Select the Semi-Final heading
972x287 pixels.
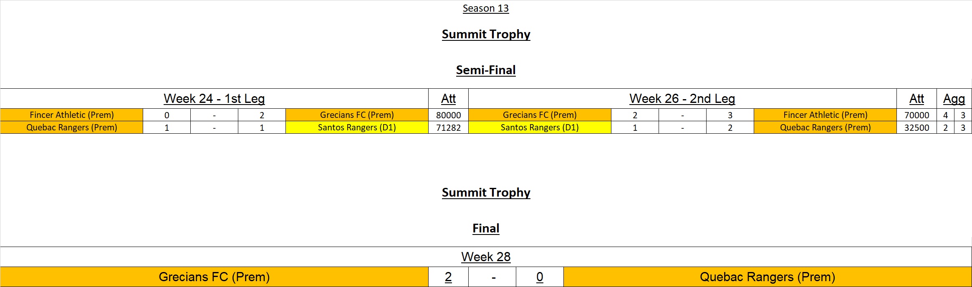click(x=485, y=70)
